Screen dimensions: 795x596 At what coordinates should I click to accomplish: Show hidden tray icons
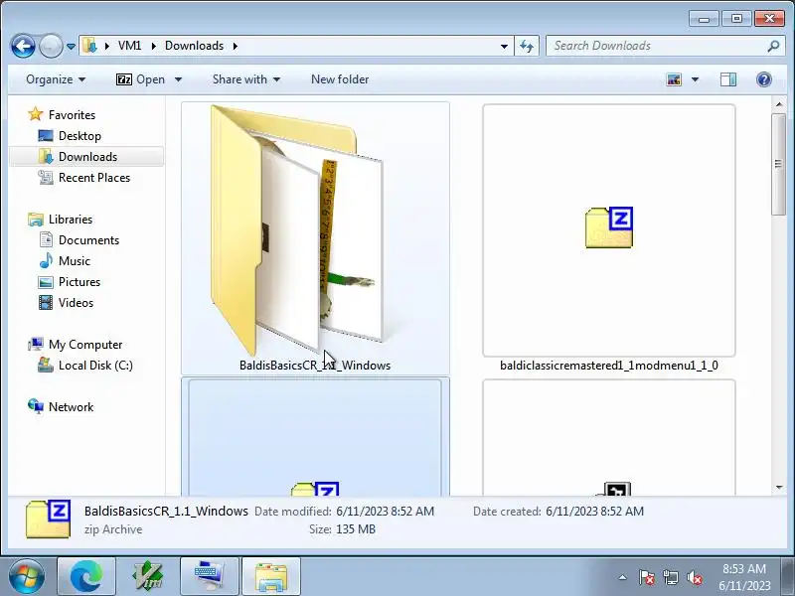click(x=623, y=577)
